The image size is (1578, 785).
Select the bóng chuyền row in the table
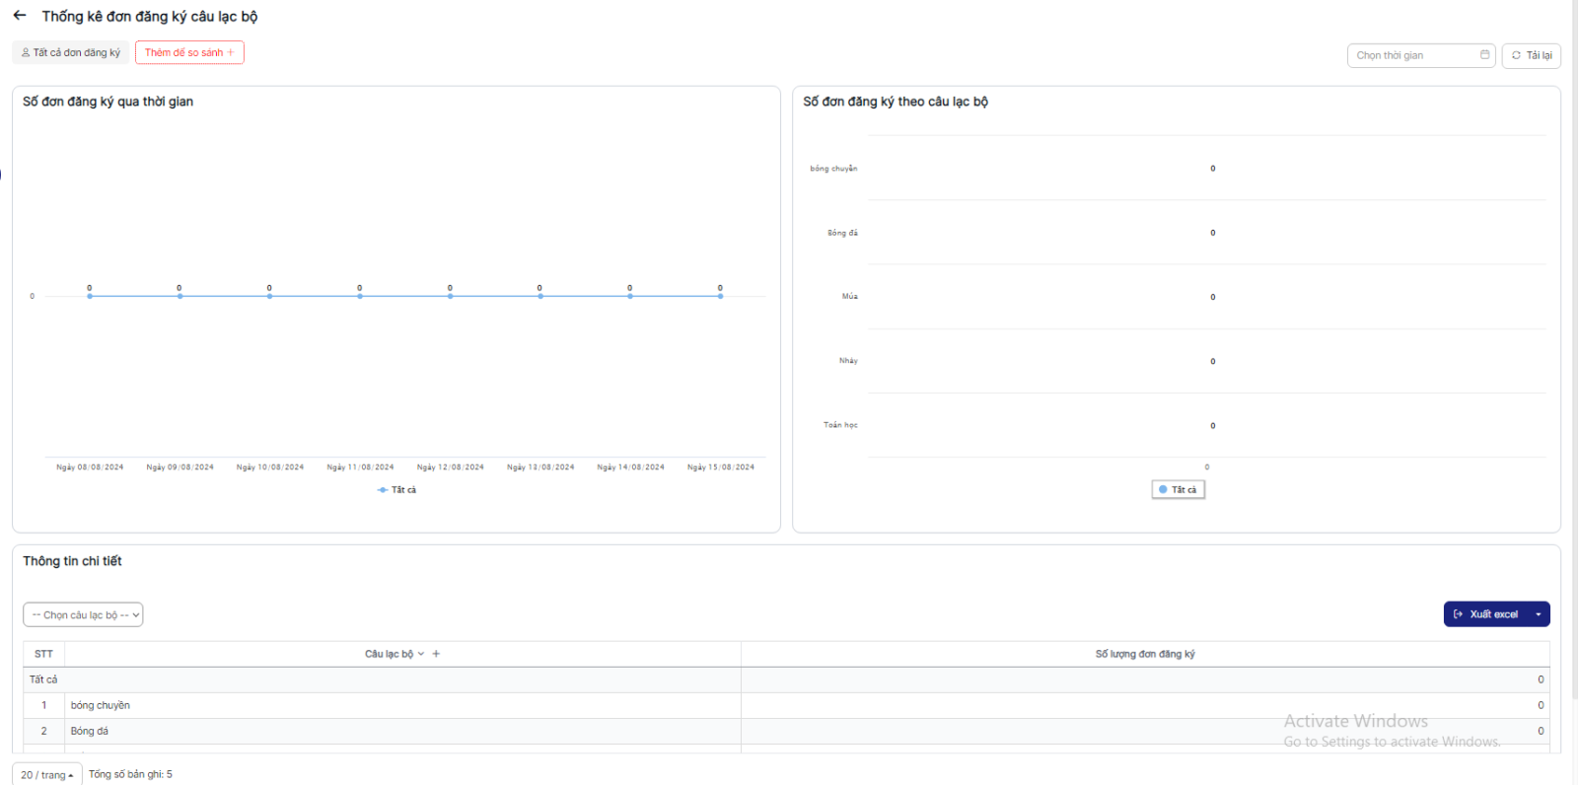click(x=786, y=705)
